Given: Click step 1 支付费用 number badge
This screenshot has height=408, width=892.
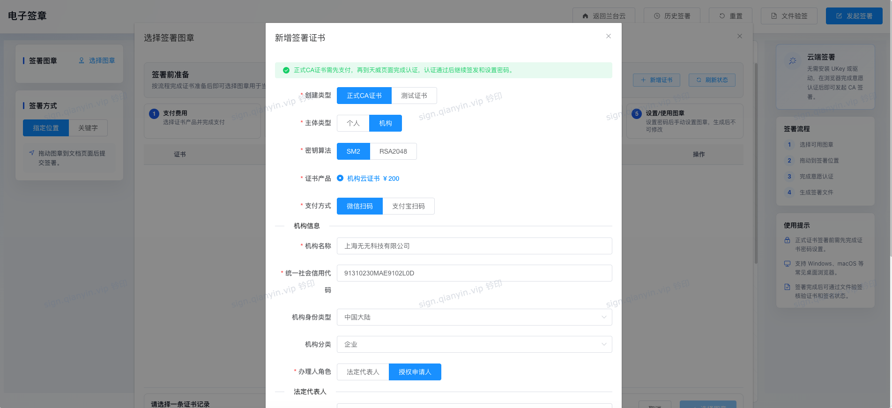Looking at the screenshot, I should [154, 114].
